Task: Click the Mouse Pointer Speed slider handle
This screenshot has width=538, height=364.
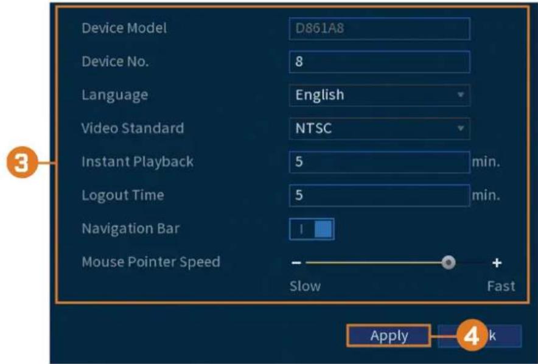Action: (448, 263)
